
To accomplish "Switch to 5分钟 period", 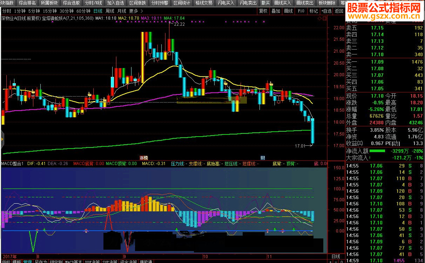I will click(x=34, y=11).
